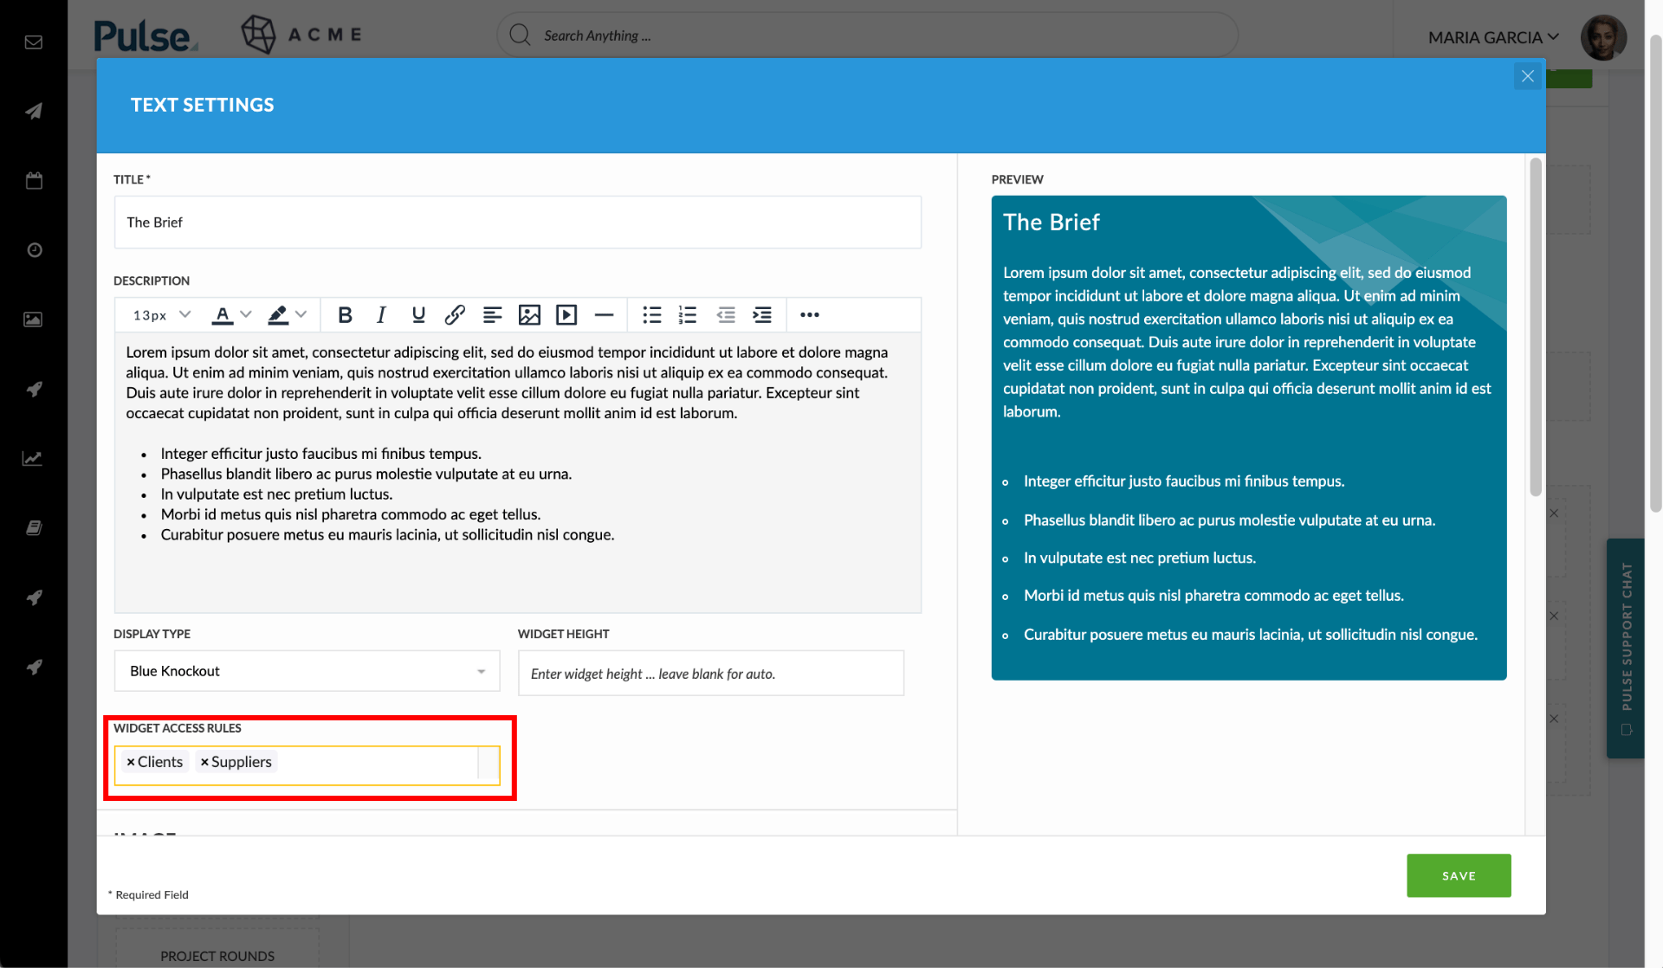Screen dimensions: 1663x968
Task: Insert an image via toolbar icon
Action: (x=529, y=315)
